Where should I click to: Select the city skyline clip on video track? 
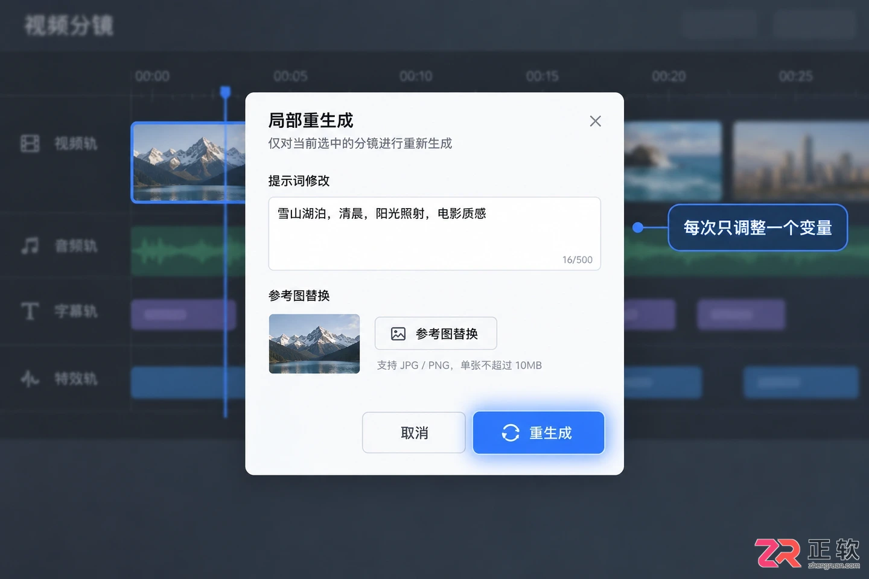[x=801, y=161]
